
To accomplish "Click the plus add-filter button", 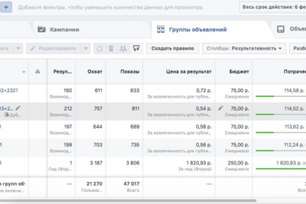I will tap(6, 7).
